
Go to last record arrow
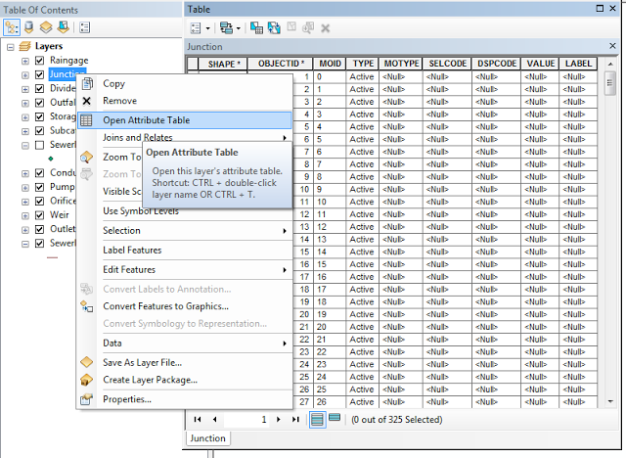pyautogui.click(x=296, y=419)
